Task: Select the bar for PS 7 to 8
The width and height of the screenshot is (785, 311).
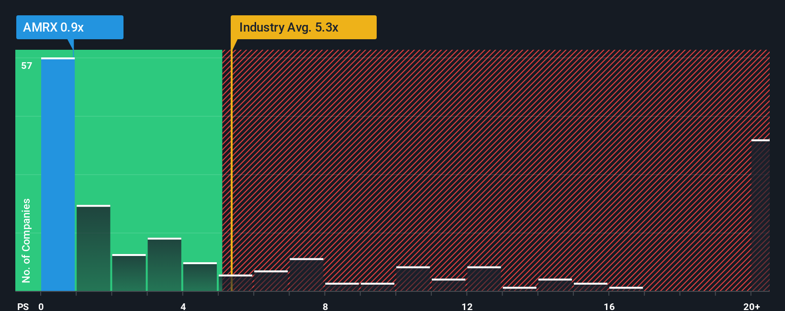Action: (x=307, y=275)
